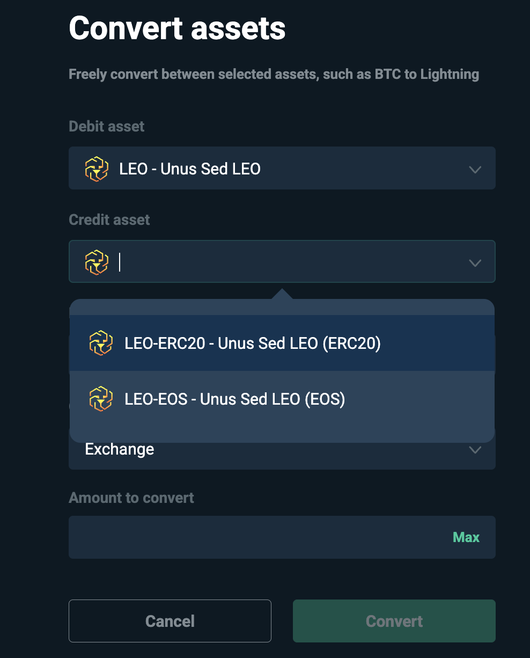This screenshot has height=658, width=530.
Task: Click the LEO-ERC20 option's token icon
Action: pos(101,343)
